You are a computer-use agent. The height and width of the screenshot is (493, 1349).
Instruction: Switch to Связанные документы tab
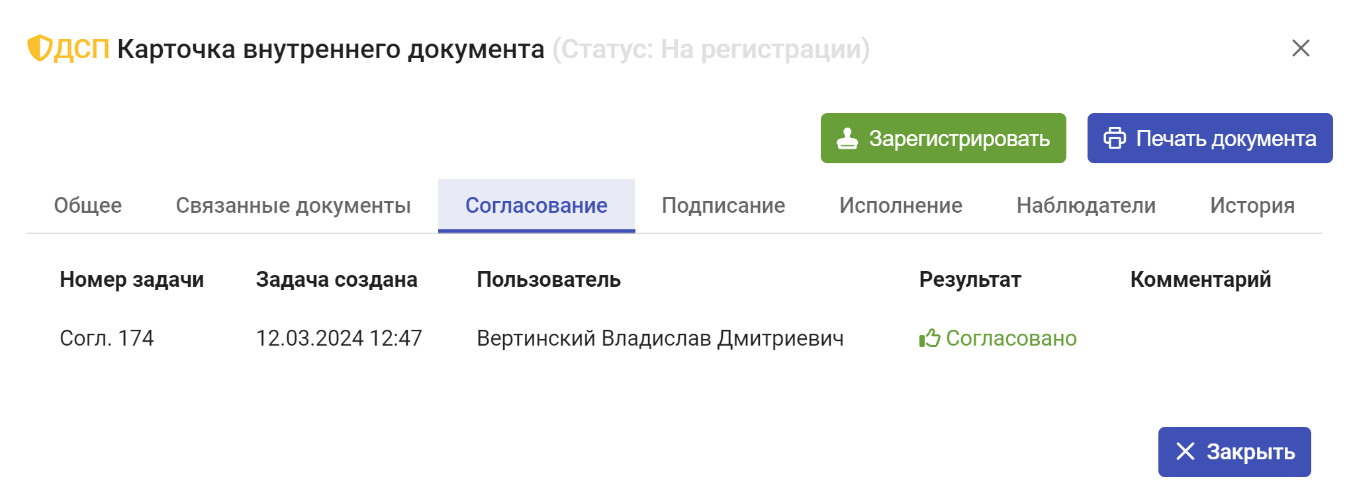click(x=293, y=206)
